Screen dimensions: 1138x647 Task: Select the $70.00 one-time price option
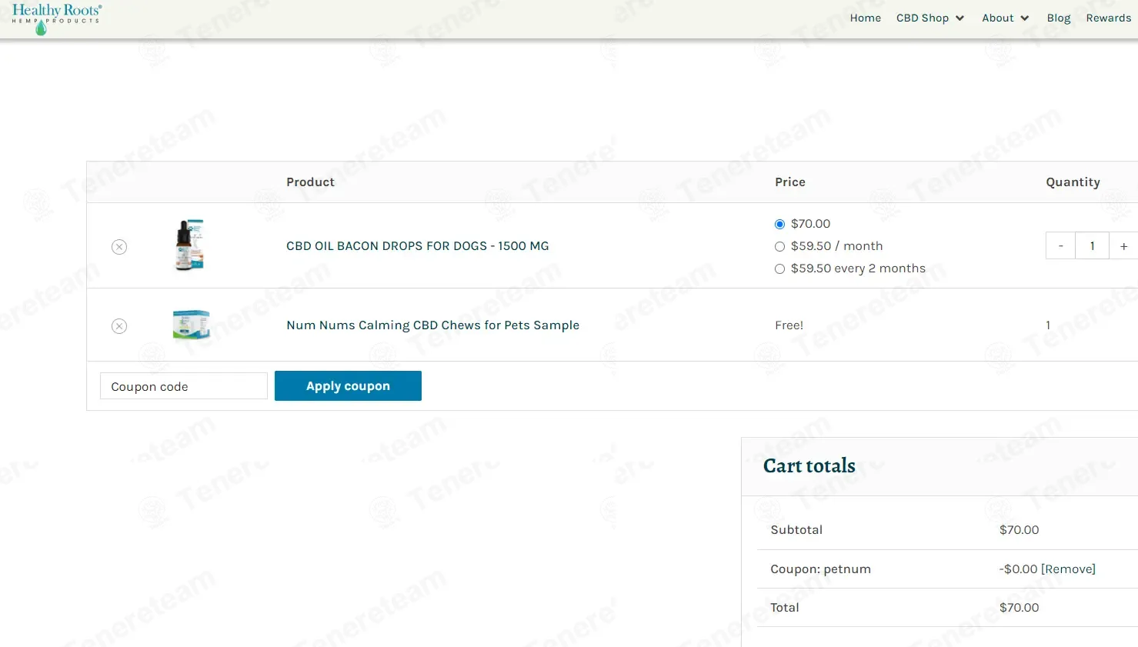779,224
